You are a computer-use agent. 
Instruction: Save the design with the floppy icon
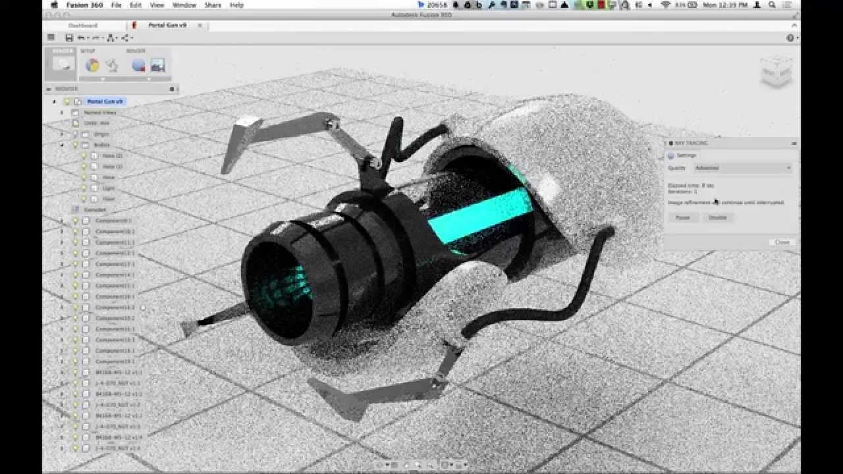tap(69, 38)
